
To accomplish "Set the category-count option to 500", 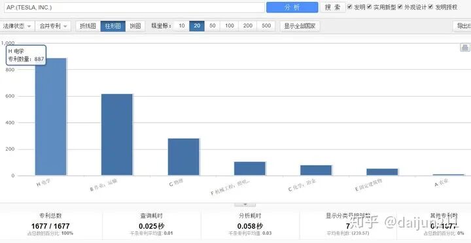I will (x=266, y=25).
